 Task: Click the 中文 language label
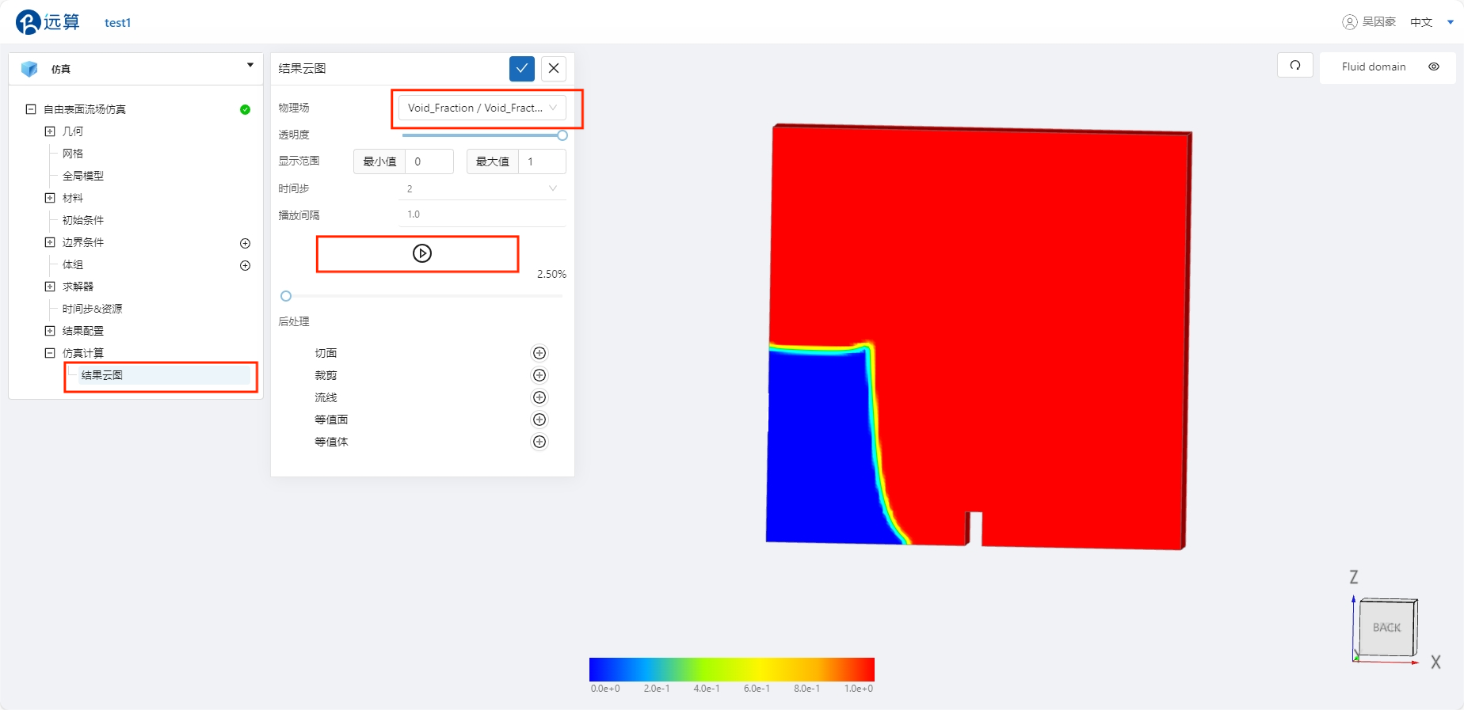pyautogui.click(x=1421, y=22)
